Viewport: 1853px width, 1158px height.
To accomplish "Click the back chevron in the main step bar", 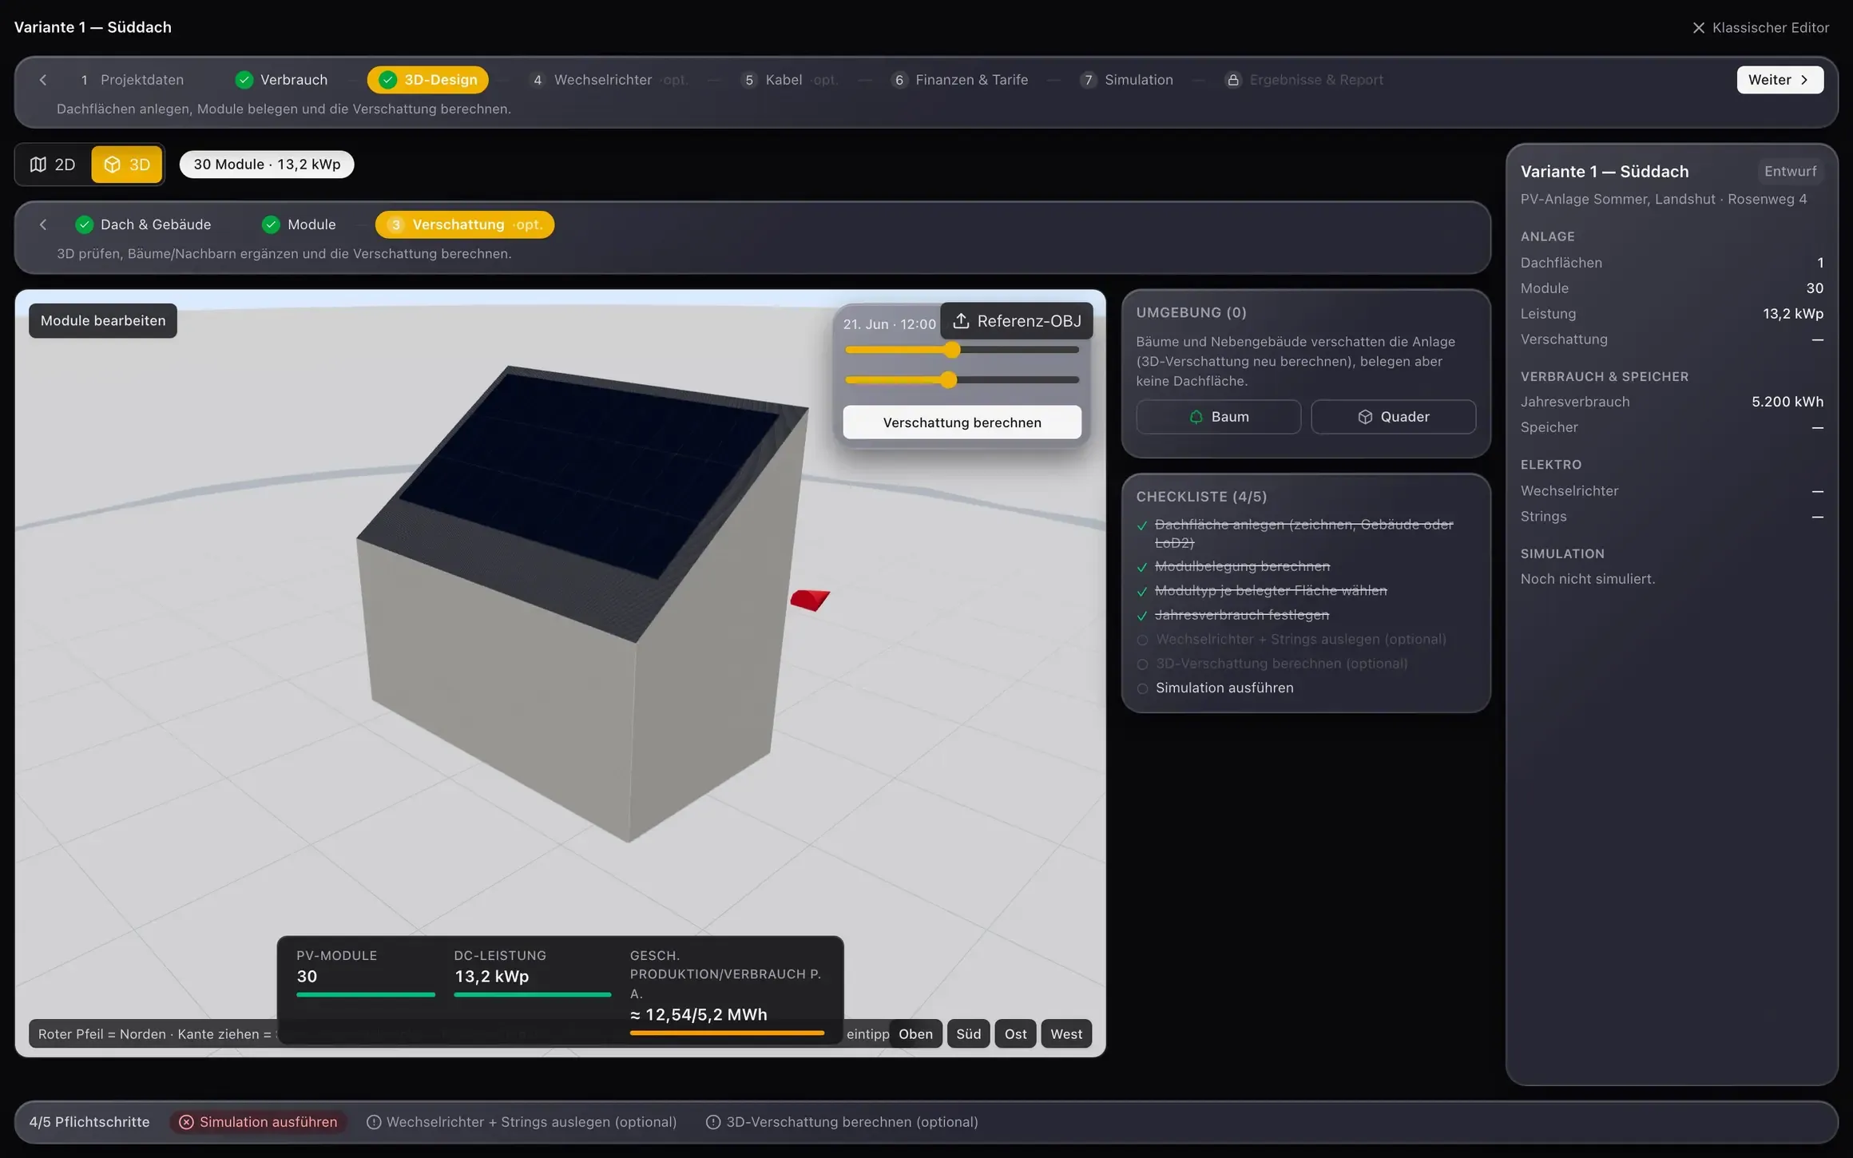I will point(43,80).
